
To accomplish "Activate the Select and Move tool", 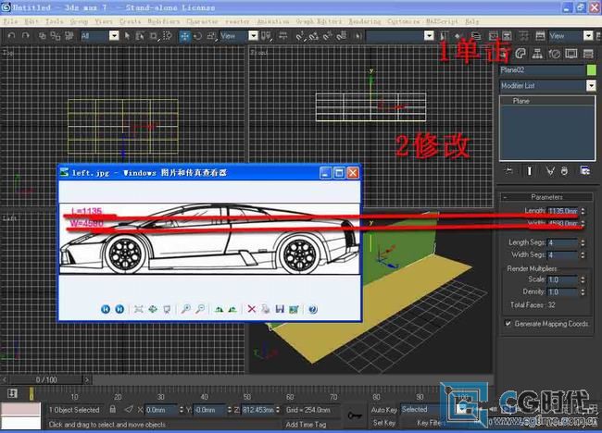I will pyautogui.click(x=184, y=36).
